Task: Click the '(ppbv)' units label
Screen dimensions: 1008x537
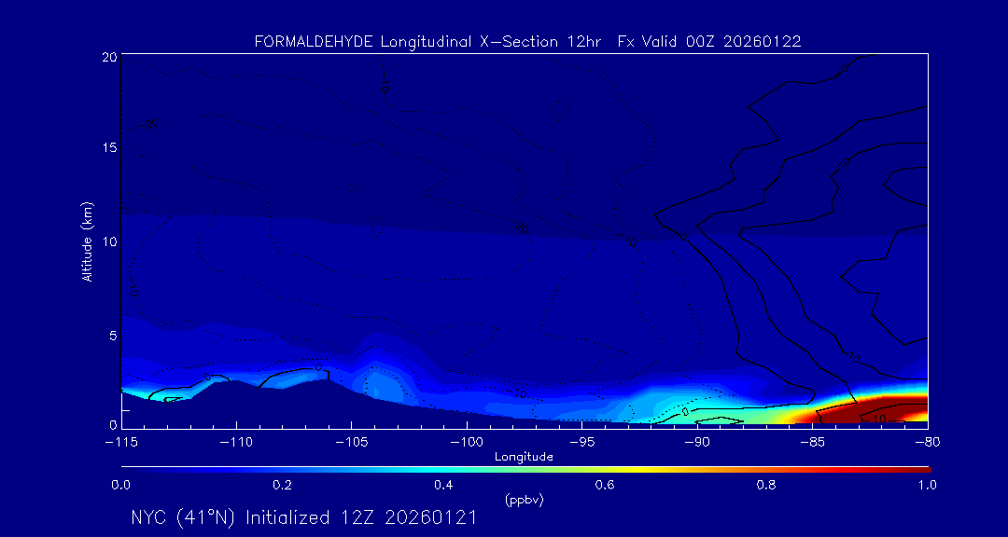Action: click(x=524, y=500)
